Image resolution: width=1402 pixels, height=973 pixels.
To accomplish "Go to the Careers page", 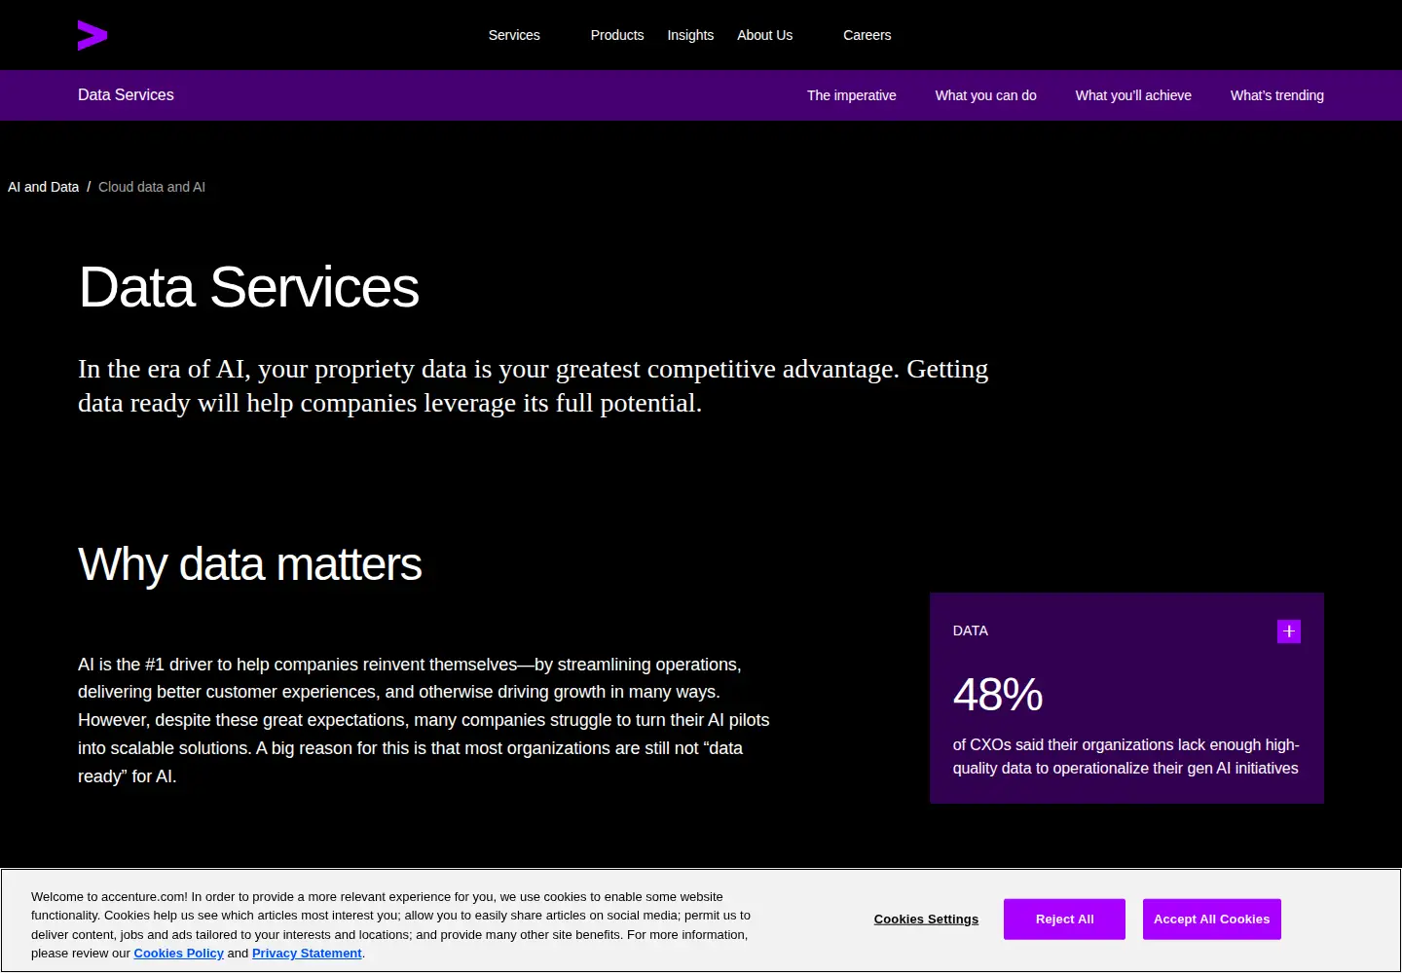I will pyautogui.click(x=867, y=35).
